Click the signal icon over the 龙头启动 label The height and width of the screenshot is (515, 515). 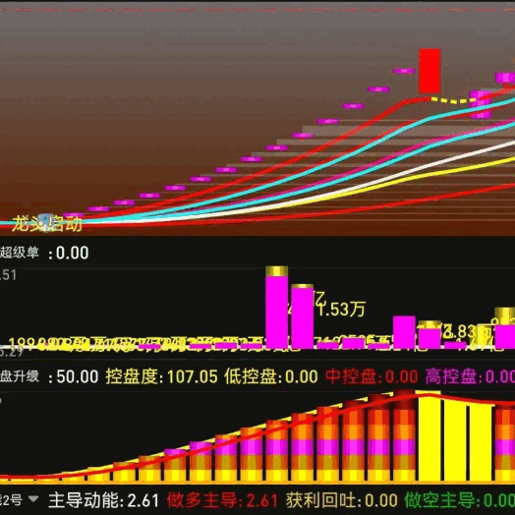45,222
